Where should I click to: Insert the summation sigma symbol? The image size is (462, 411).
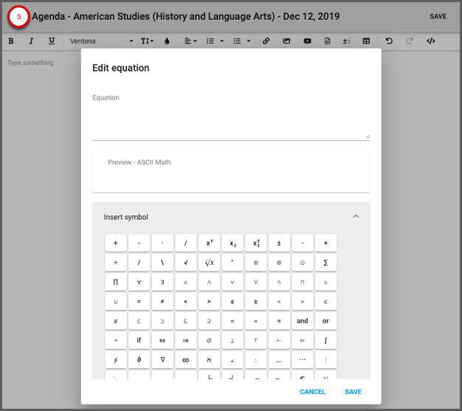coord(325,263)
